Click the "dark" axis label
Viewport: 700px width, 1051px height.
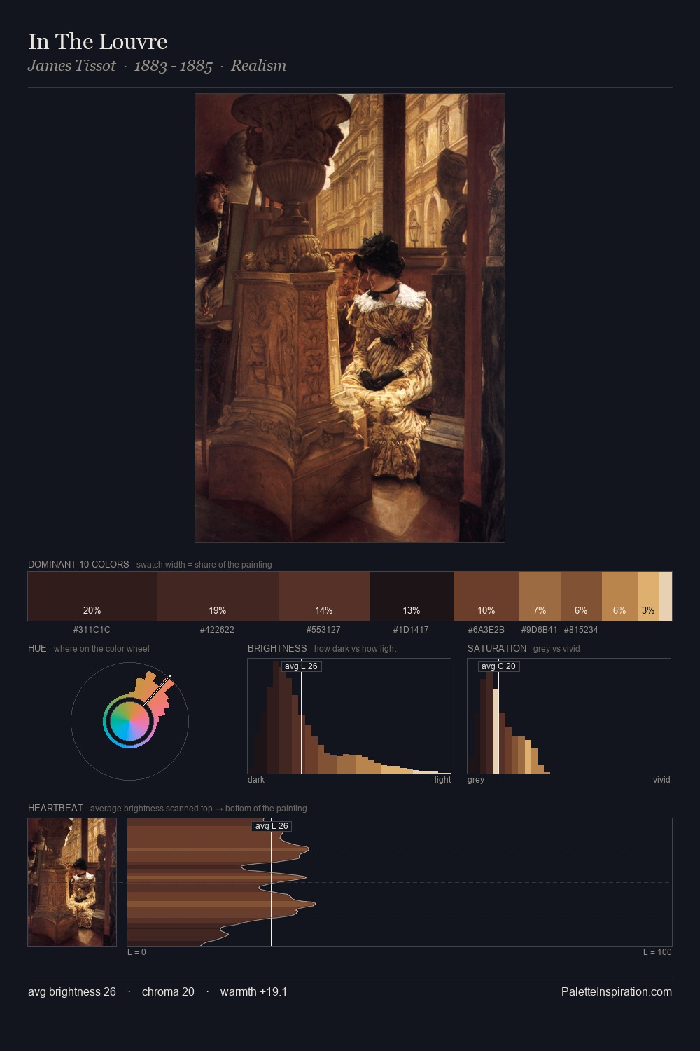256,780
